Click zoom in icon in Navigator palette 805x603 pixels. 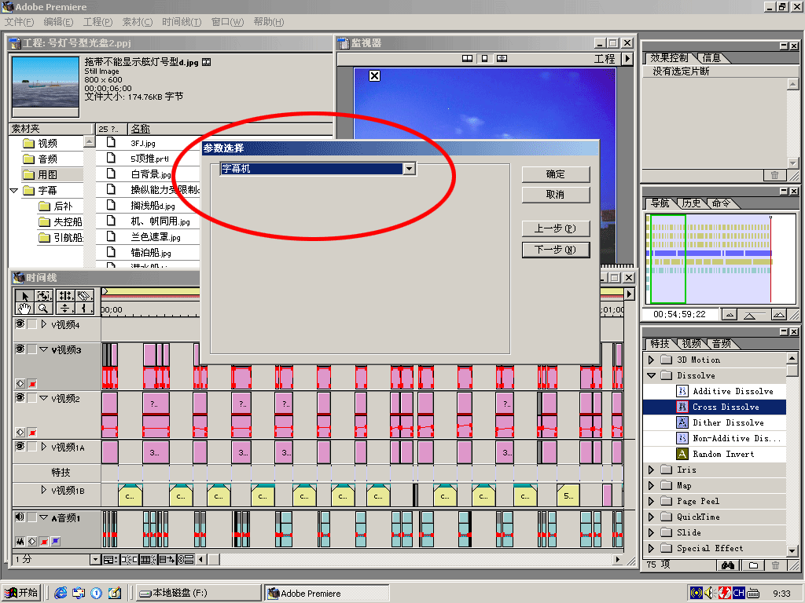point(779,314)
